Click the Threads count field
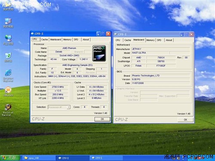Viewport: 215px width, 161px height. [104, 107]
